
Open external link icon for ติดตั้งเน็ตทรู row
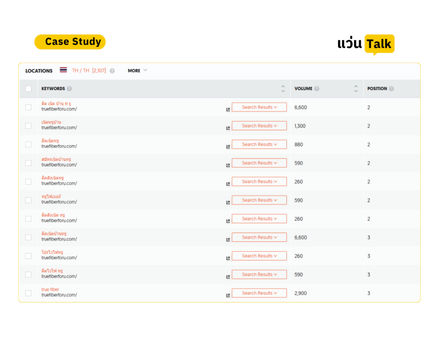coord(228,184)
